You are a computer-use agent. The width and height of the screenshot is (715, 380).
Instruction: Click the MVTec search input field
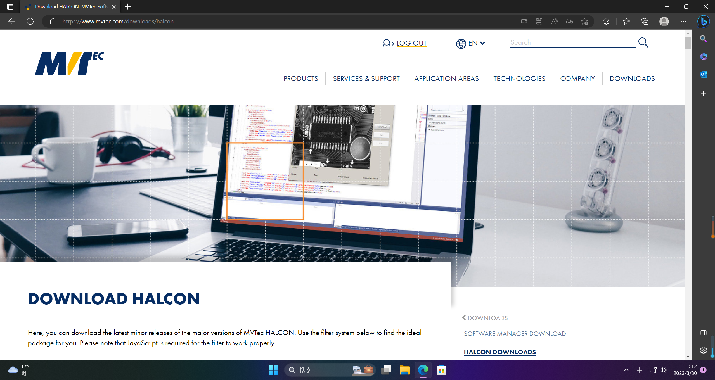click(x=572, y=42)
